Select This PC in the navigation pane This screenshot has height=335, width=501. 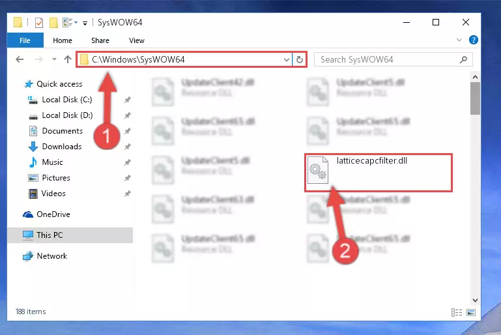pyautogui.click(x=70, y=235)
